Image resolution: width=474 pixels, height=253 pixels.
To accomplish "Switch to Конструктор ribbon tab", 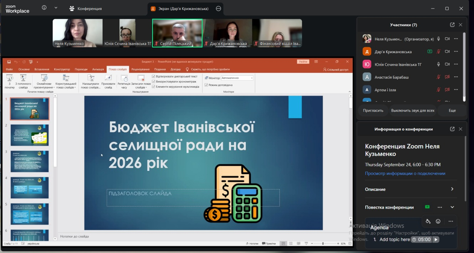I will click(x=62, y=69).
